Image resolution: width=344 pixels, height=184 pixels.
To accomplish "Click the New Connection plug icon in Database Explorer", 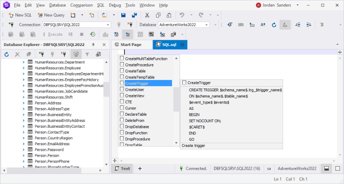I will coord(41,54).
